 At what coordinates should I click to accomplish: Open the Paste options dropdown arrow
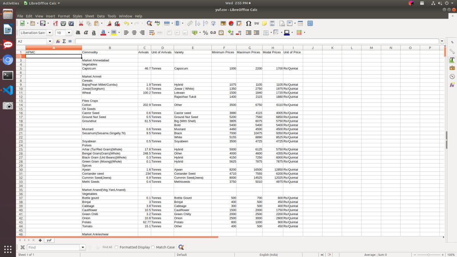(x=102, y=23)
